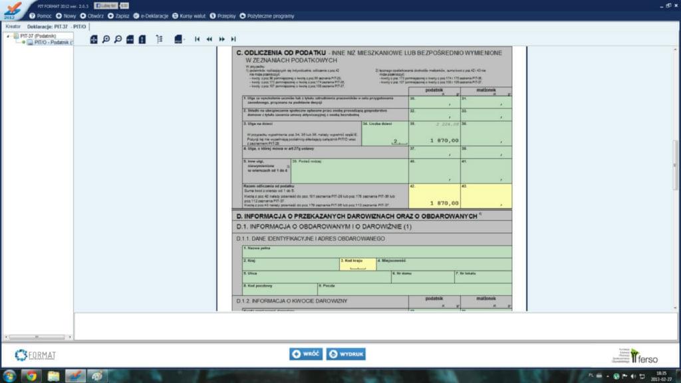The height and width of the screenshot is (383, 681).
Task: Jump to the first page
Action: (198, 39)
